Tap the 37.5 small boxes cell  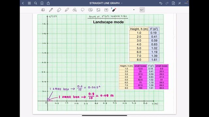click(140, 74)
